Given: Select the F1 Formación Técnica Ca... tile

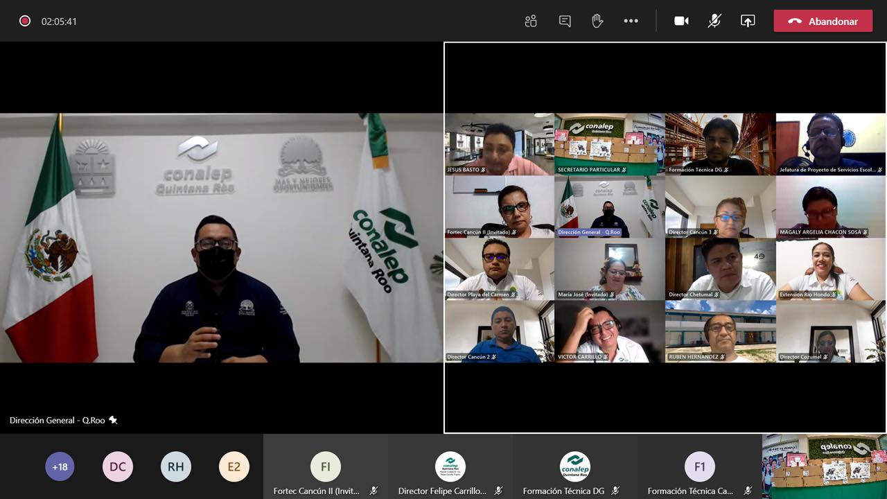Looking at the screenshot, I should [700, 467].
